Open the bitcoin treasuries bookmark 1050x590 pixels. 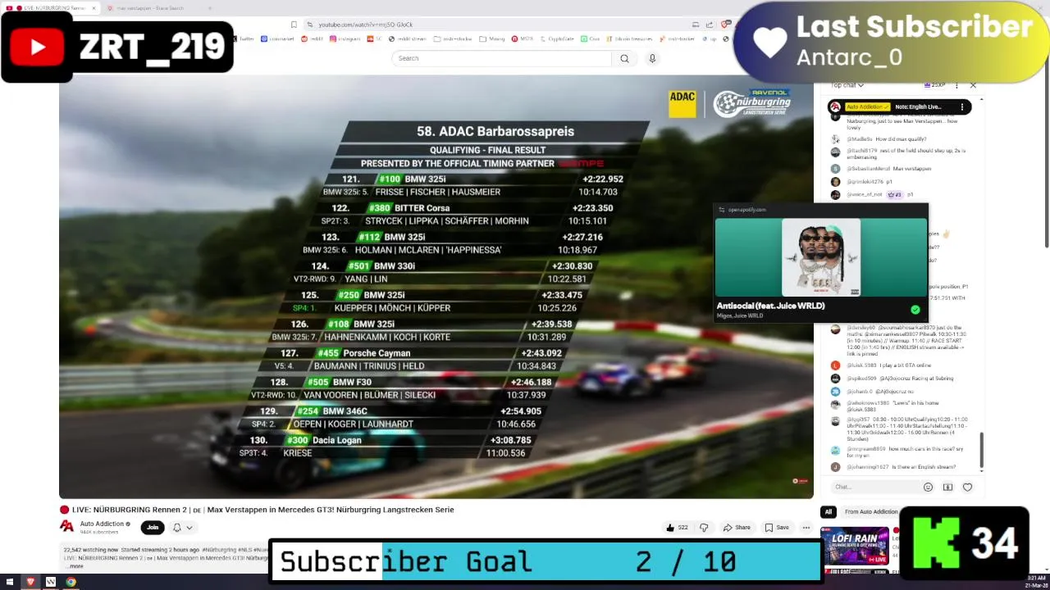628,39
